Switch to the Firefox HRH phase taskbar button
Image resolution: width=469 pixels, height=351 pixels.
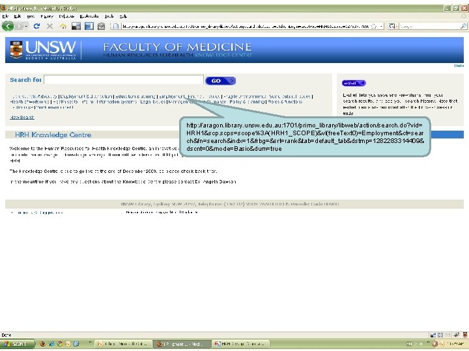pos(182,344)
